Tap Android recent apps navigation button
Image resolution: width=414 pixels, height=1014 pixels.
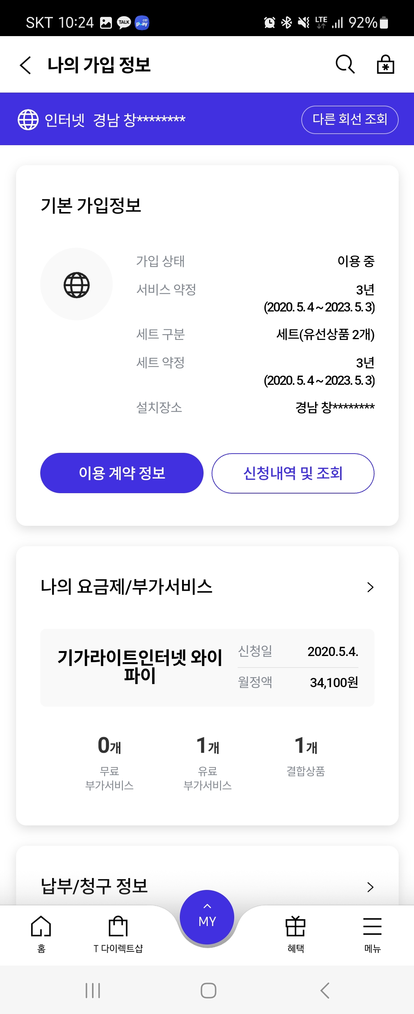[93, 991]
